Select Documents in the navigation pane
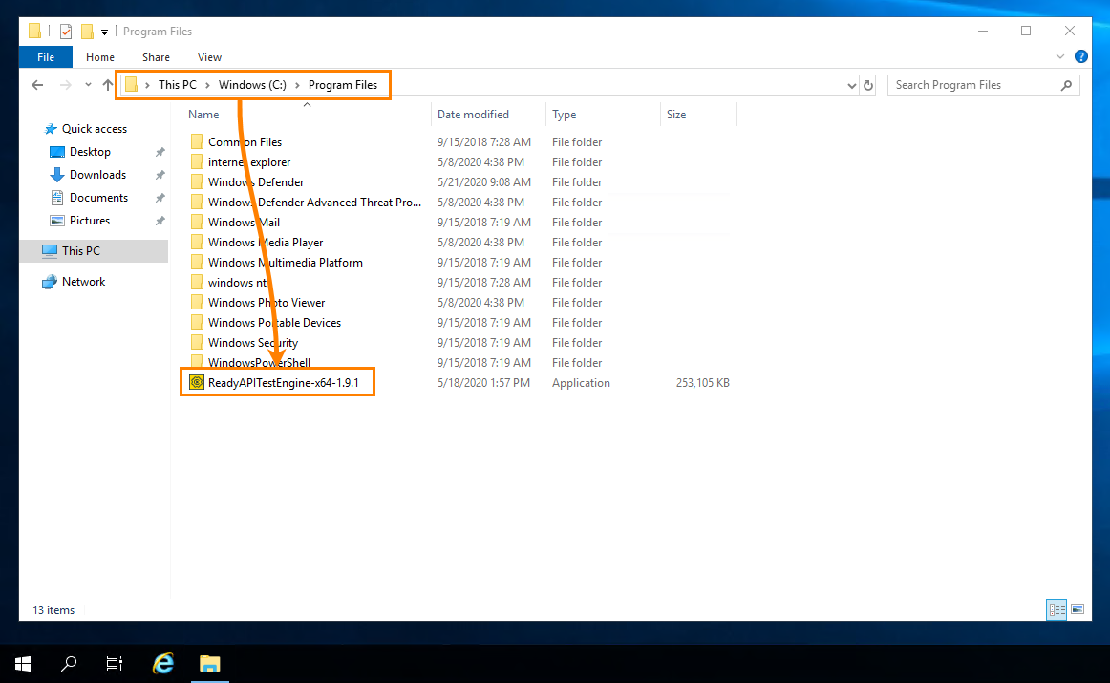 (x=98, y=198)
